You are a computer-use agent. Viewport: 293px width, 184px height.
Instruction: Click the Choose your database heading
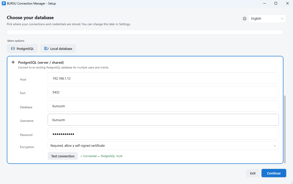coord(30,18)
